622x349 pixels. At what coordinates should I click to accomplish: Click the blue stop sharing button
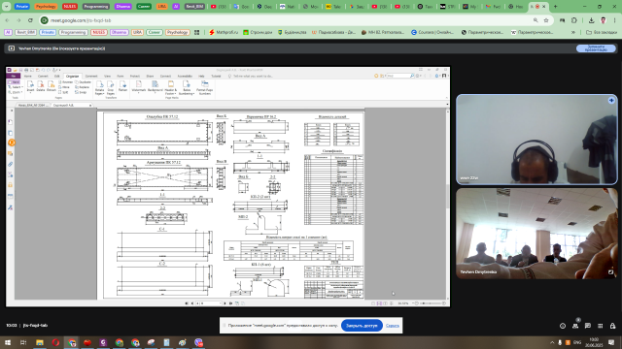[362, 326]
